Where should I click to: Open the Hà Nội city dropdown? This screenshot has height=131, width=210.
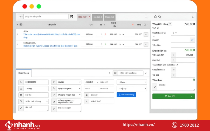click(x=69, y=82)
